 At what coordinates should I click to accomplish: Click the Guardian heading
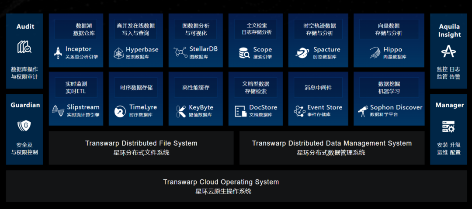pyautogui.click(x=25, y=105)
